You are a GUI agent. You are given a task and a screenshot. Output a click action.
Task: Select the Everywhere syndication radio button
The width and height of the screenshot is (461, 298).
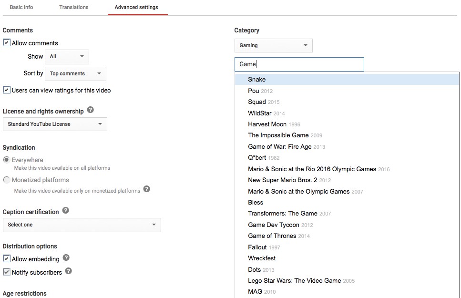(x=6, y=160)
